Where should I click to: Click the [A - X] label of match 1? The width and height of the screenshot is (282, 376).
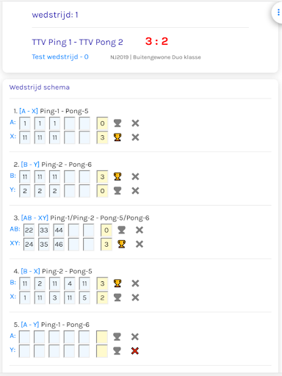point(29,111)
